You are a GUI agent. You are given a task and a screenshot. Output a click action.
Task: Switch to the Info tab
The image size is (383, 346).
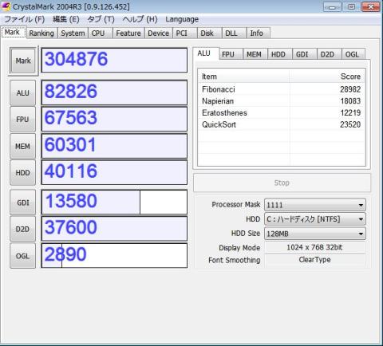(259, 33)
